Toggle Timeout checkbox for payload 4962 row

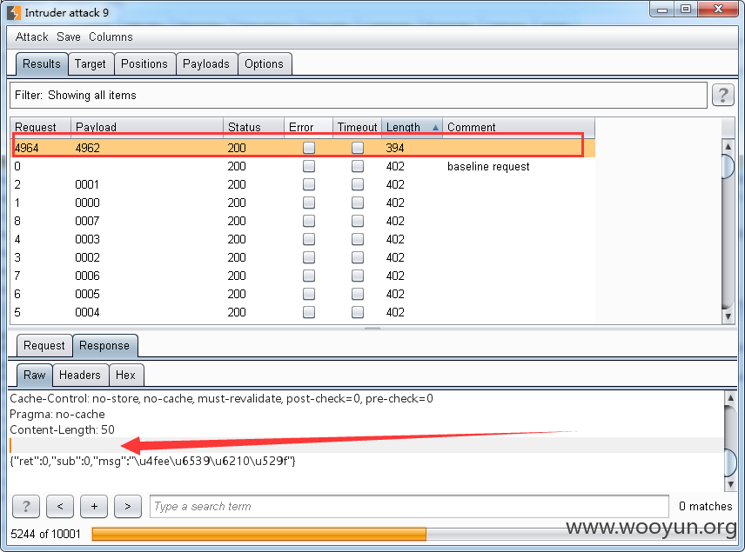[x=358, y=148]
